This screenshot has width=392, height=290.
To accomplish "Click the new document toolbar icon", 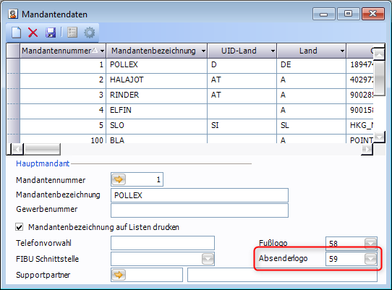I will [x=17, y=33].
